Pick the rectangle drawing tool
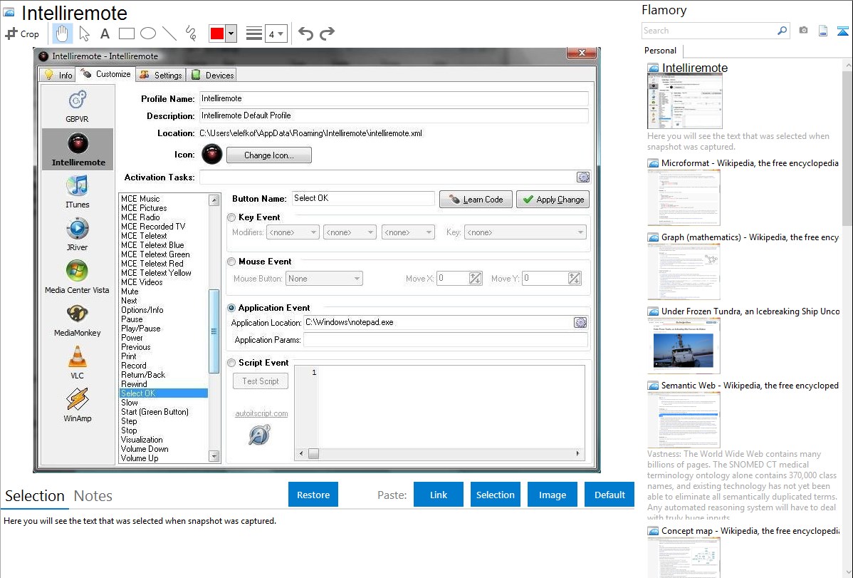 coord(126,33)
